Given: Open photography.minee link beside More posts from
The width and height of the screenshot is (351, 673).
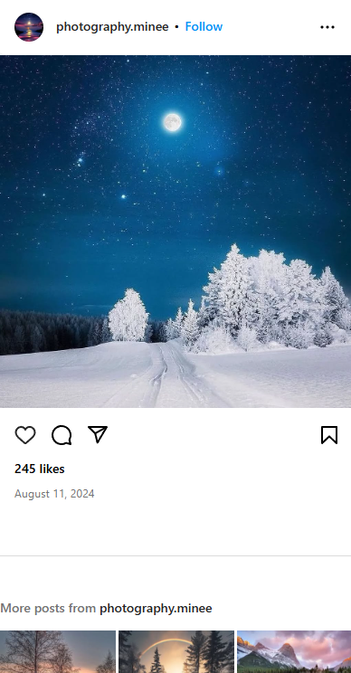Looking at the screenshot, I should click(x=156, y=609).
